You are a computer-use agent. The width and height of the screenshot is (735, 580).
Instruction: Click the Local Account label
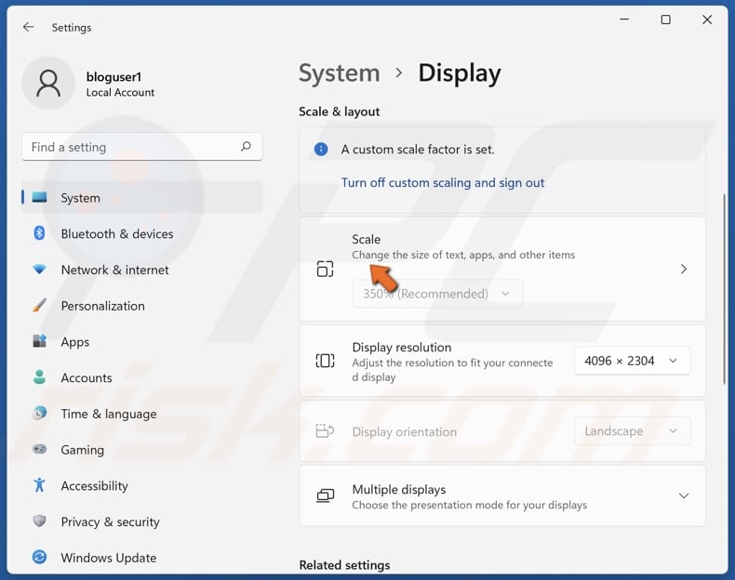tap(120, 92)
